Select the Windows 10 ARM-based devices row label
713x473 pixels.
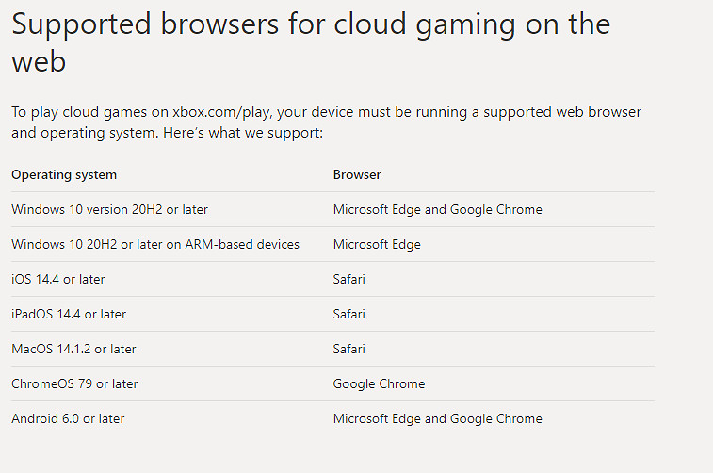[155, 244]
